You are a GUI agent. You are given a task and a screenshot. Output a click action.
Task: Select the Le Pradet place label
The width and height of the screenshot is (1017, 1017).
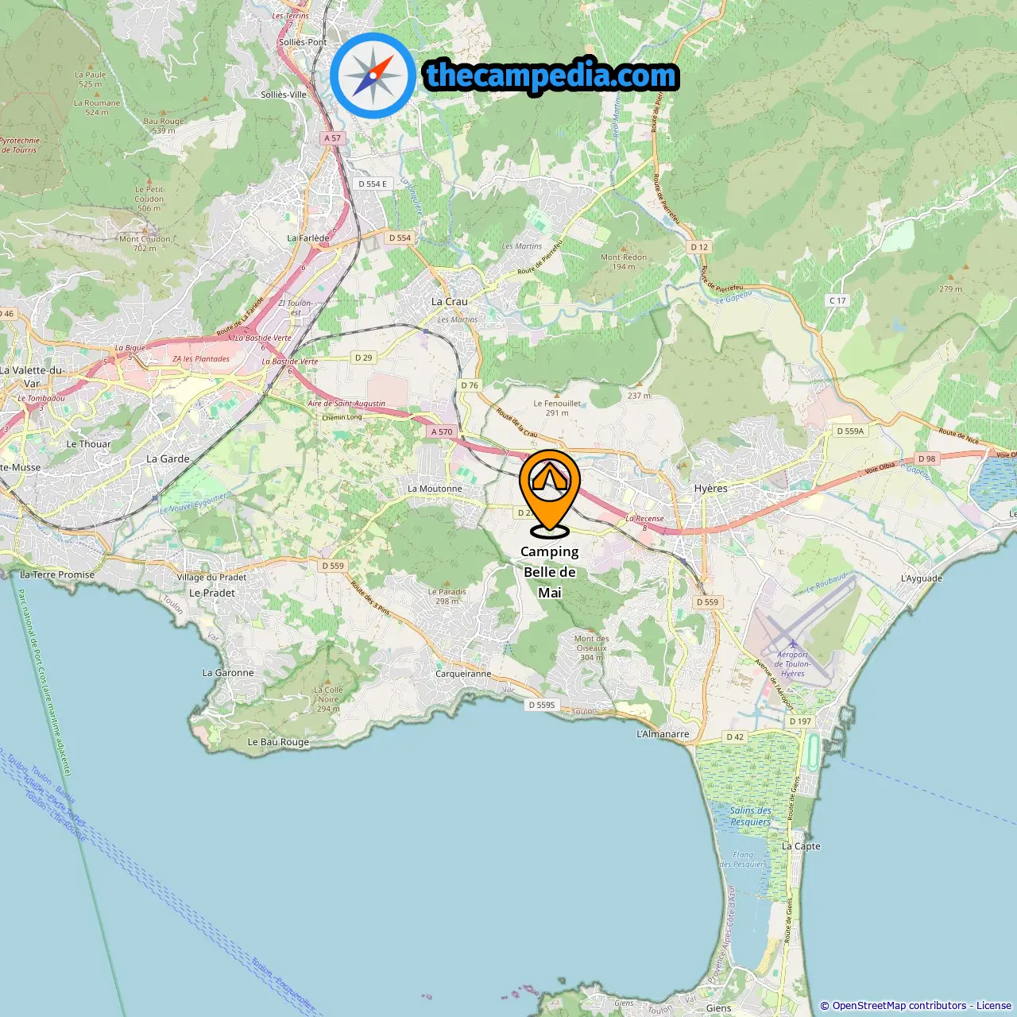pyautogui.click(x=212, y=593)
